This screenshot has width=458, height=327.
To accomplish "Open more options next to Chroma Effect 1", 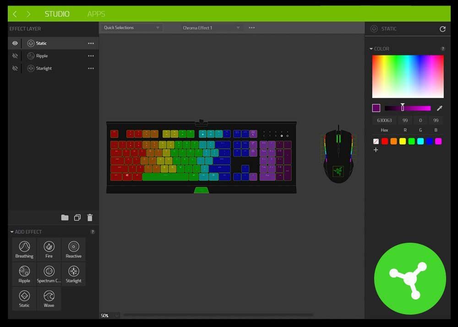I will (x=251, y=27).
